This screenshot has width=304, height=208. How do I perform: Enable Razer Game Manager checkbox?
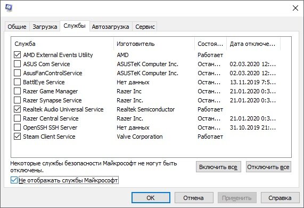17,91
